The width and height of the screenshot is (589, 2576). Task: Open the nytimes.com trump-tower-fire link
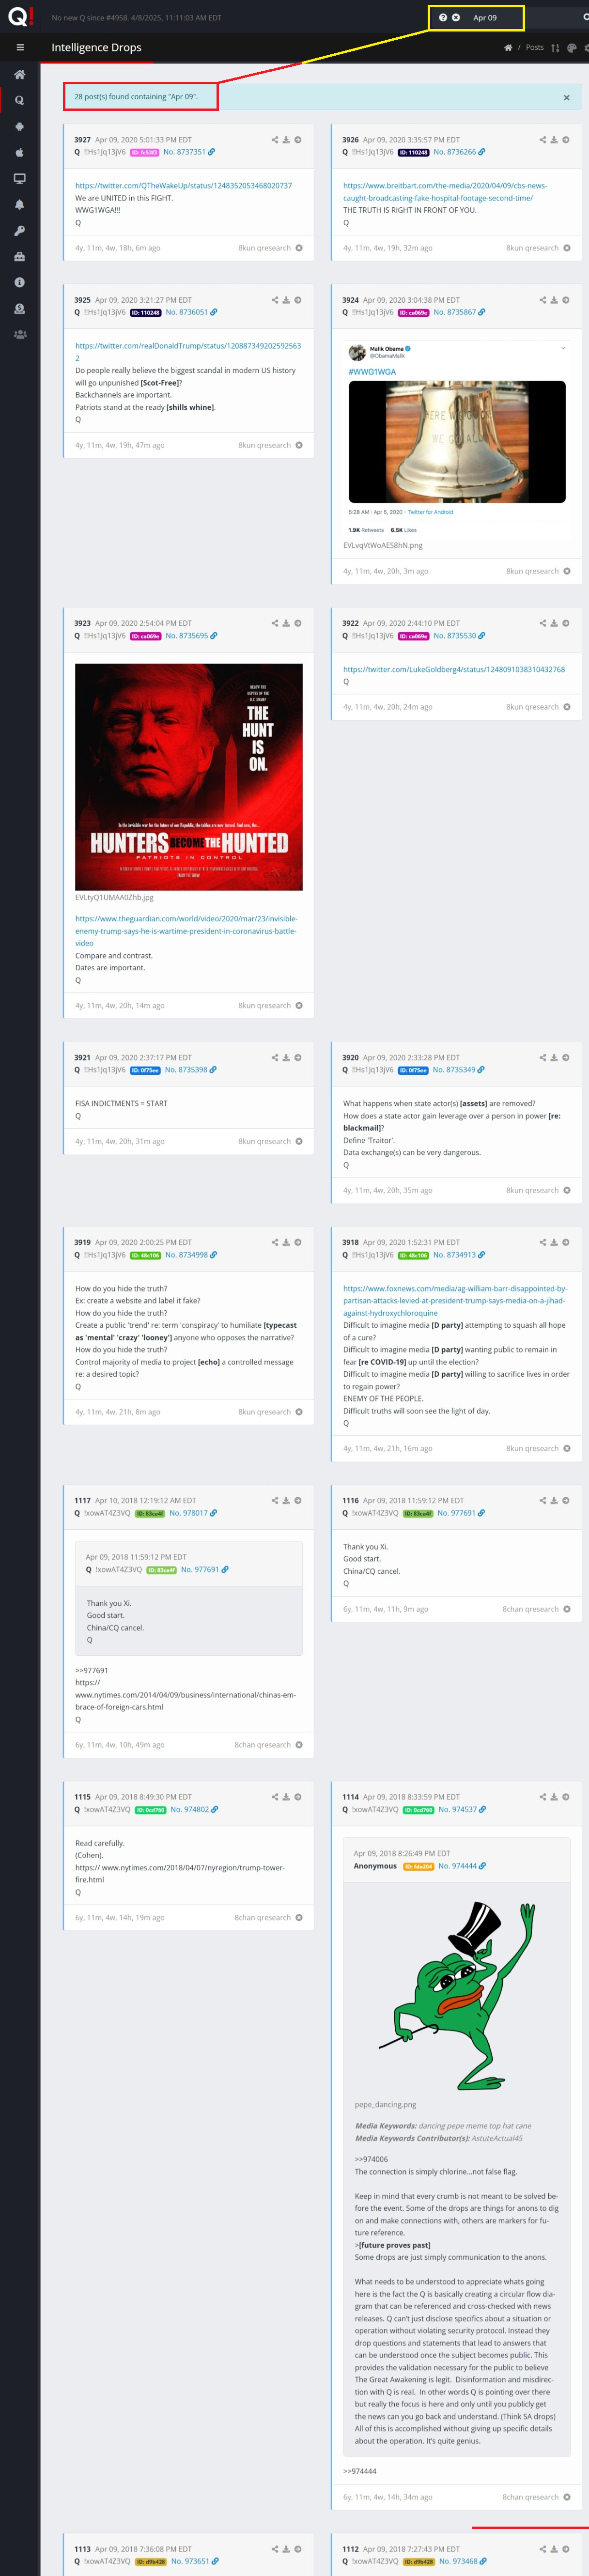coord(180,1873)
